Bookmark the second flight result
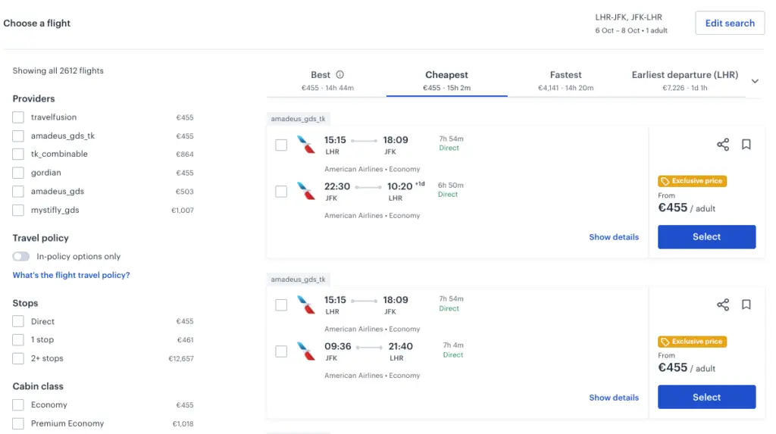The width and height of the screenshot is (776, 434). point(746,304)
